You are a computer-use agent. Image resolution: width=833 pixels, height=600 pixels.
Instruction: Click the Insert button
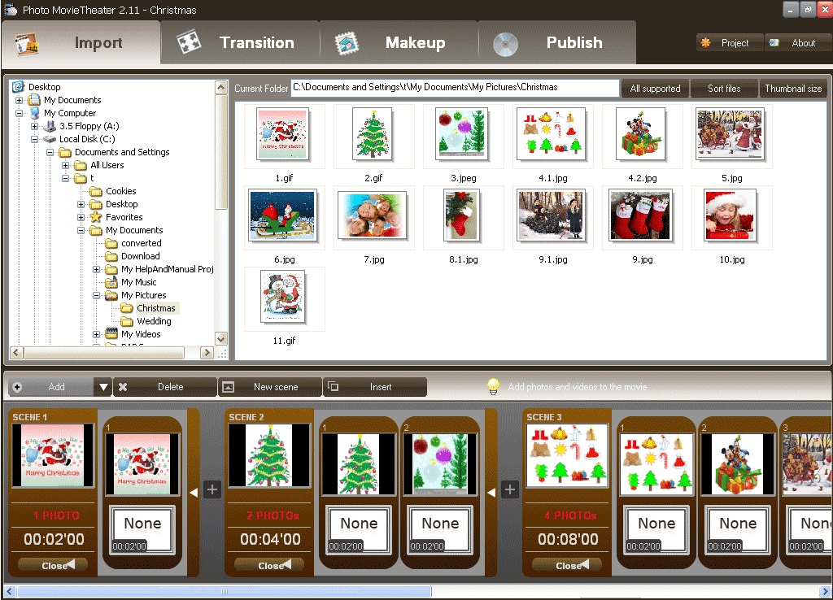click(375, 387)
